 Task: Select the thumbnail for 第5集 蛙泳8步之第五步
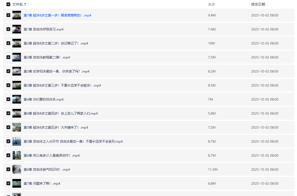coord(17,127)
